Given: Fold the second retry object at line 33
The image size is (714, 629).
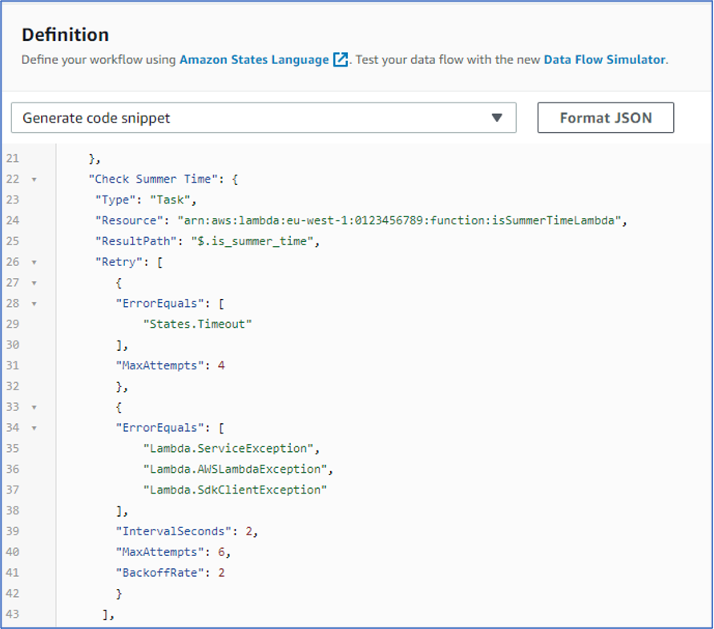Looking at the screenshot, I should point(32,406).
